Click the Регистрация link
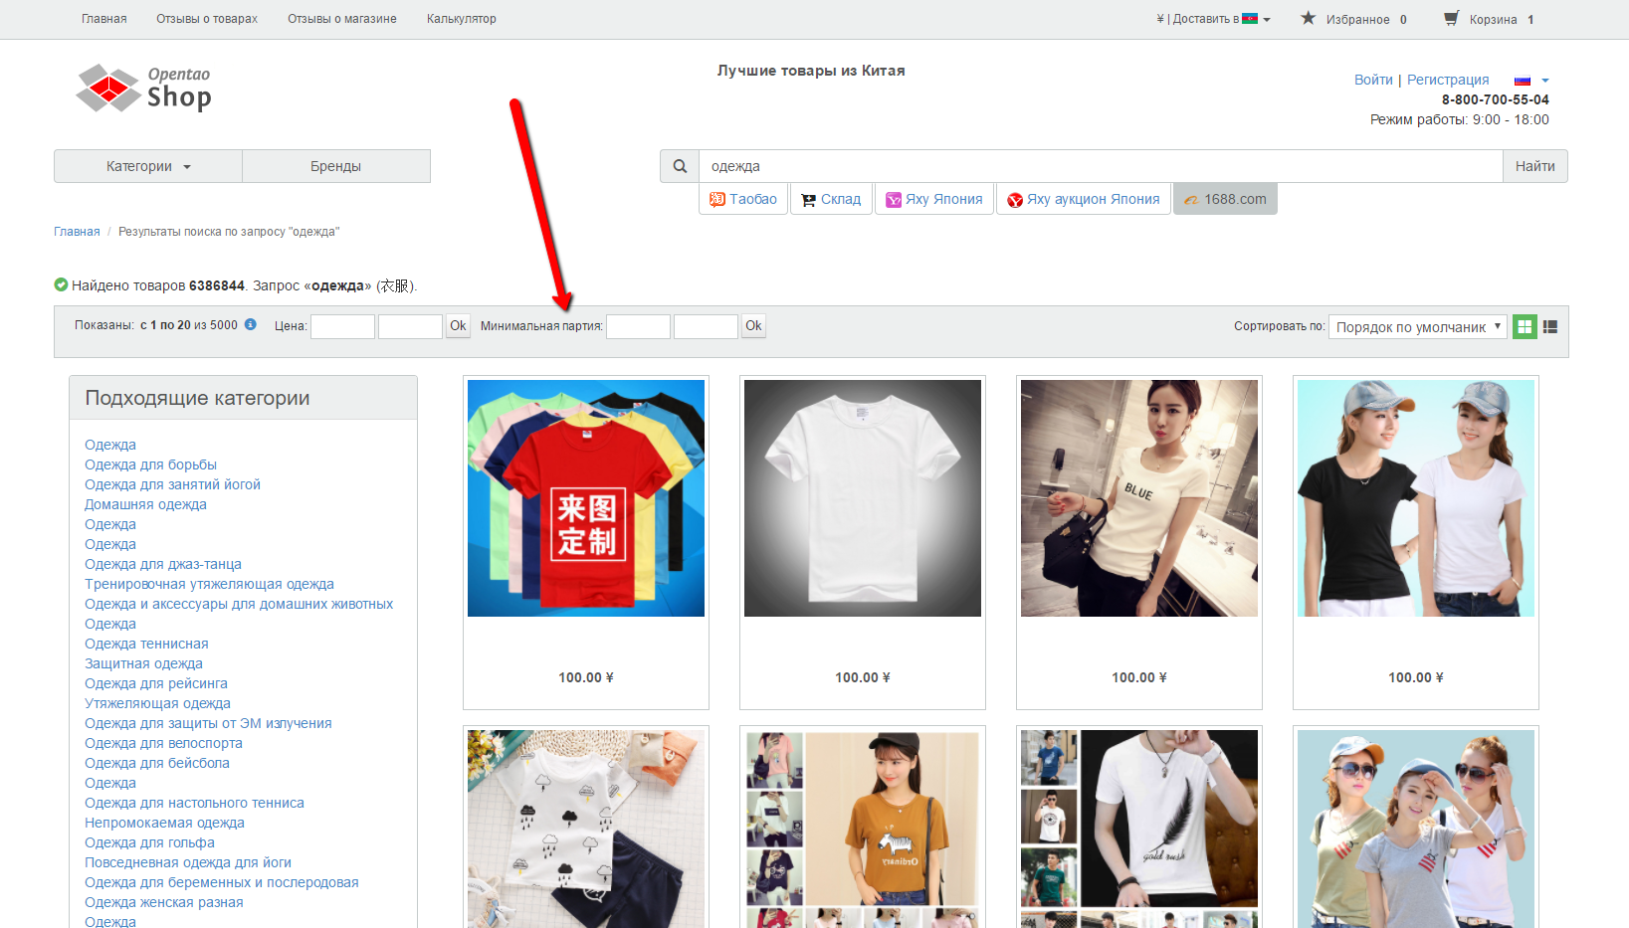 point(1448,80)
